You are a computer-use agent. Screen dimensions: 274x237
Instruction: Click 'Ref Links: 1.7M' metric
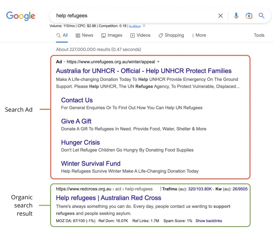click(x=146, y=221)
